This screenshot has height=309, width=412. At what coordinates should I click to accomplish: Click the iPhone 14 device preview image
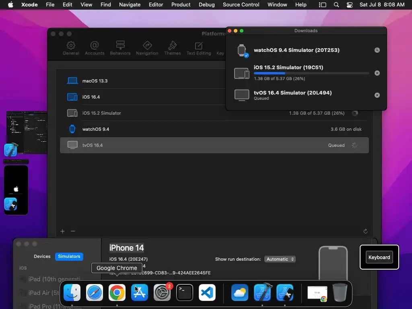[333, 263]
